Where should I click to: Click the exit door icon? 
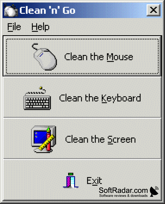[x=71, y=181]
